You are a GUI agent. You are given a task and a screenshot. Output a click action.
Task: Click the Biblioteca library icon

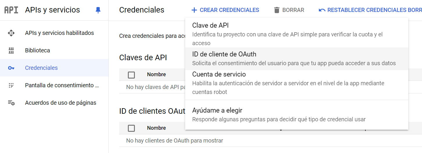[11, 50]
